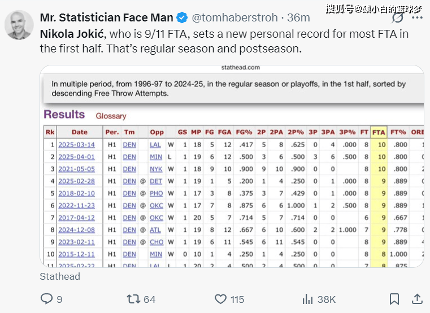Bookmark the tweet

(394, 299)
